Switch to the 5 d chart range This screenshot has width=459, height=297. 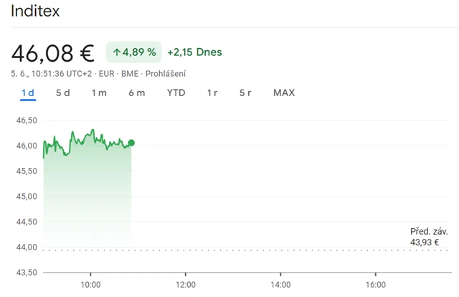(63, 93)
